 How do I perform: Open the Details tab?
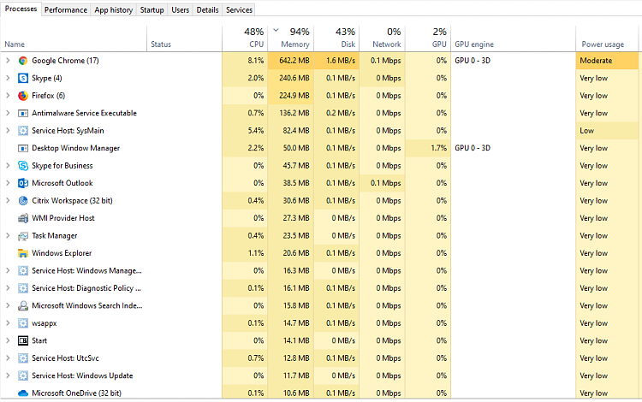[x=208, y=9]
